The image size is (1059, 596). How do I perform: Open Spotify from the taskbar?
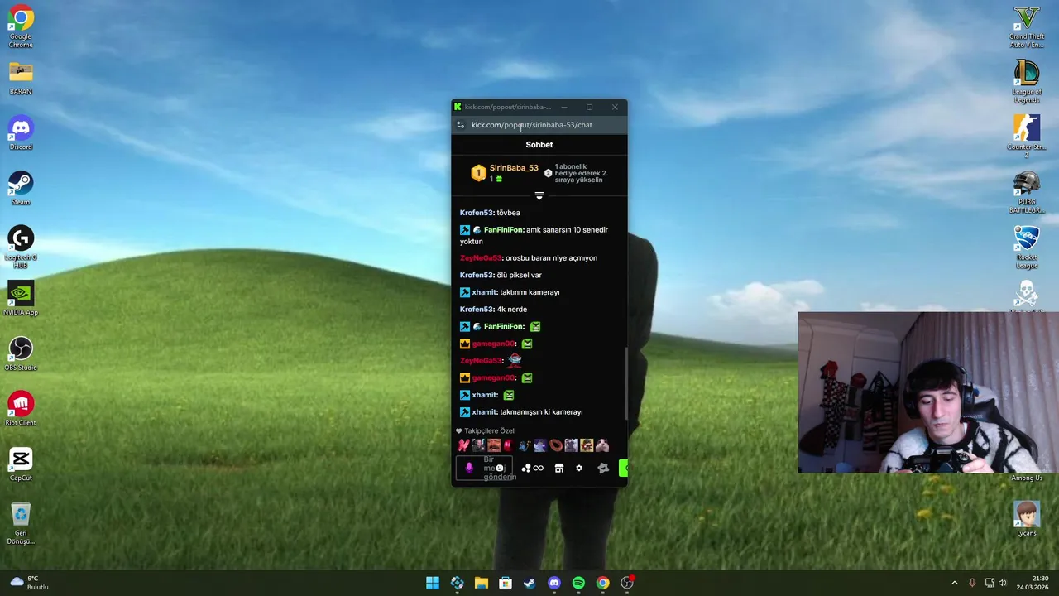pos(578,584)
